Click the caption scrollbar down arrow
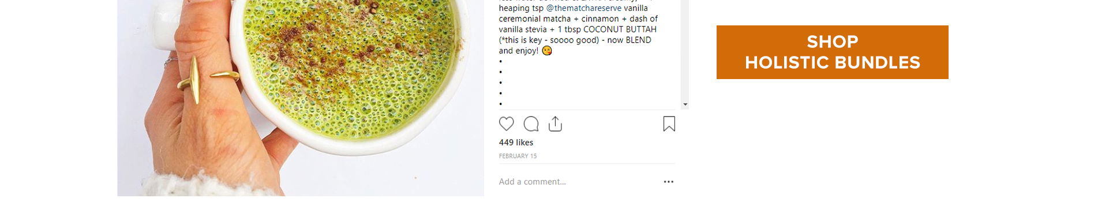 (685, 104)
